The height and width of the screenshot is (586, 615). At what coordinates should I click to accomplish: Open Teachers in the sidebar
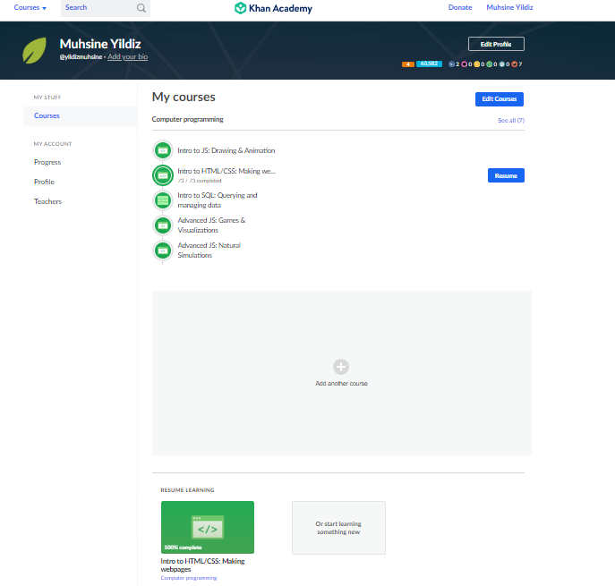pyautogui.click(x=47, y=201)
